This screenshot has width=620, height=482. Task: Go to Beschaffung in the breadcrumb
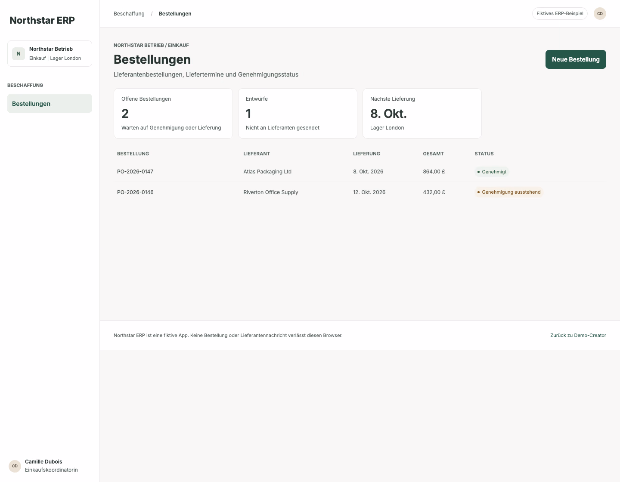click(x=129, y=14)
